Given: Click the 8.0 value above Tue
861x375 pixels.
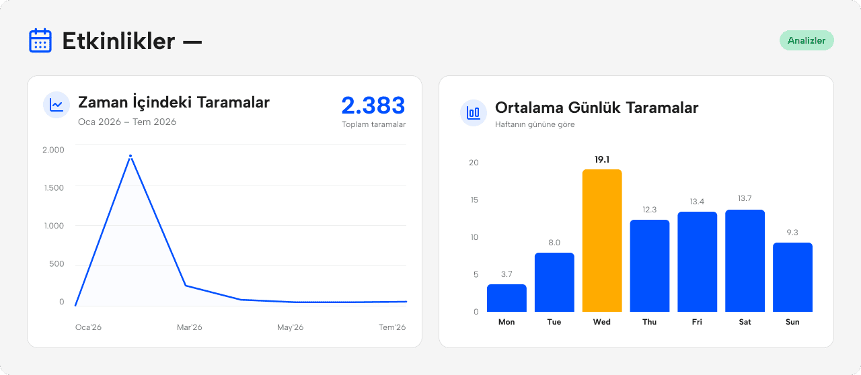Looking at the screenshot, I should 554,243.
